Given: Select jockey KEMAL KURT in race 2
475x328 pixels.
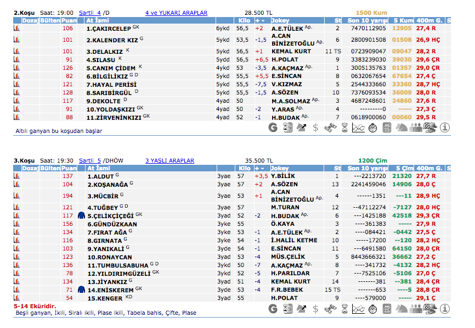Looking at the screenshot, I should pyautogui.click(x=291, y=51).
